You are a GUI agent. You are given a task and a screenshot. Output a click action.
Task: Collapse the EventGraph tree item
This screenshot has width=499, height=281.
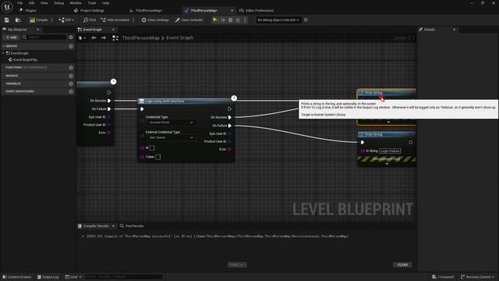tap(3, 53)
